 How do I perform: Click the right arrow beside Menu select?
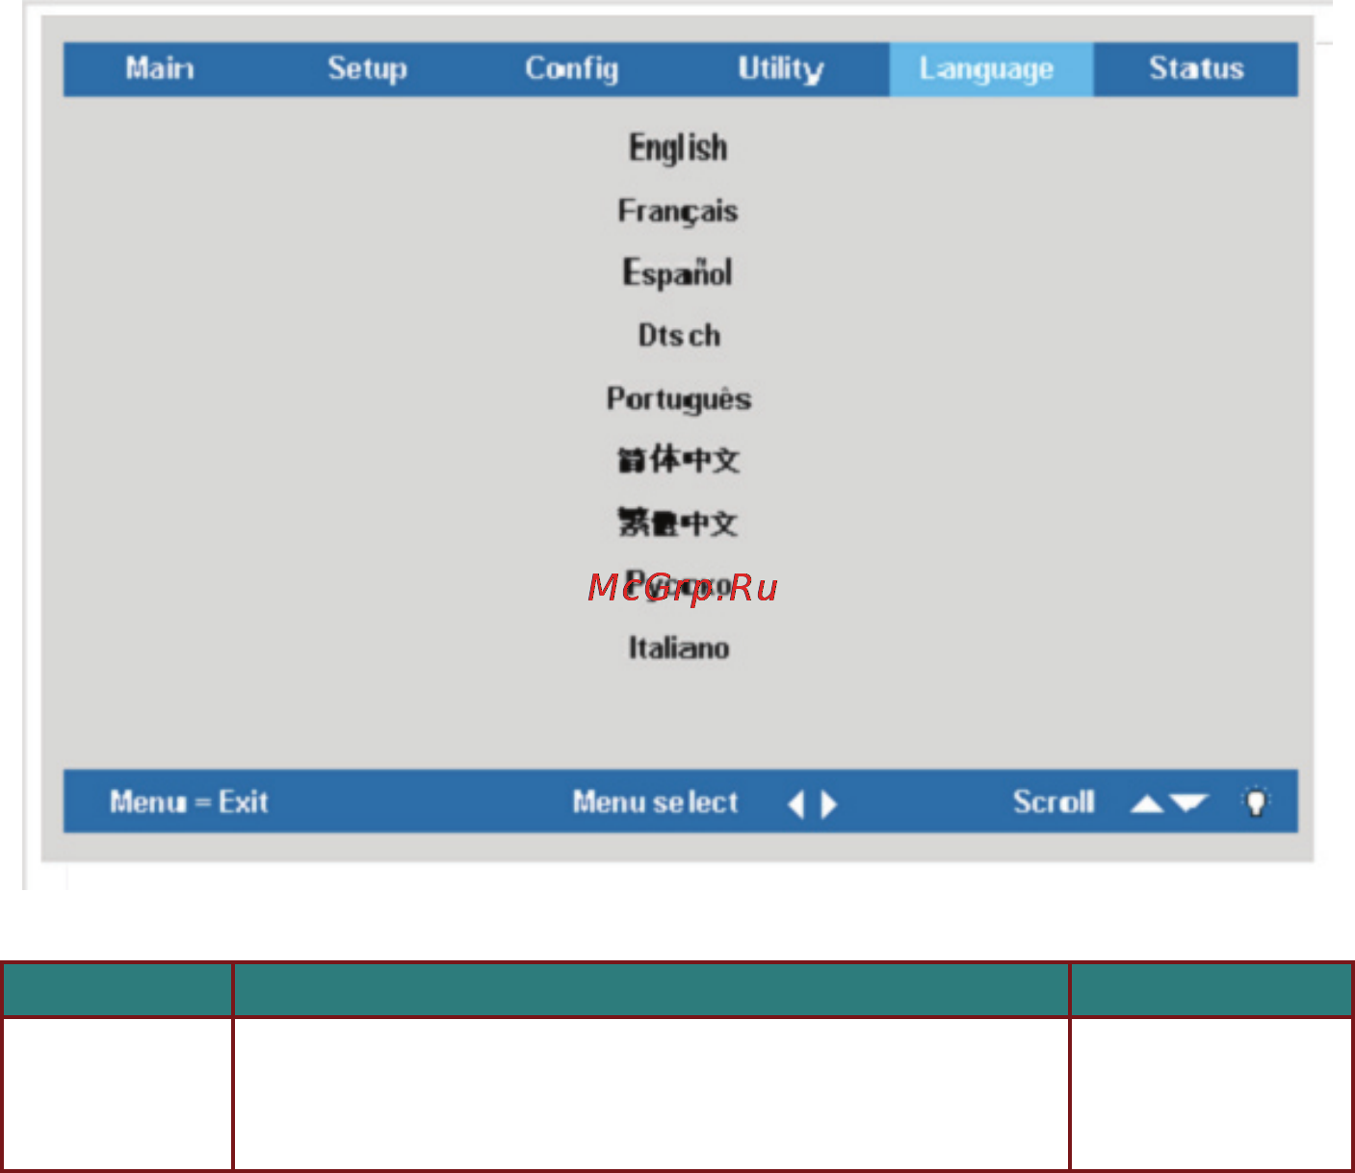coord(829,803)
